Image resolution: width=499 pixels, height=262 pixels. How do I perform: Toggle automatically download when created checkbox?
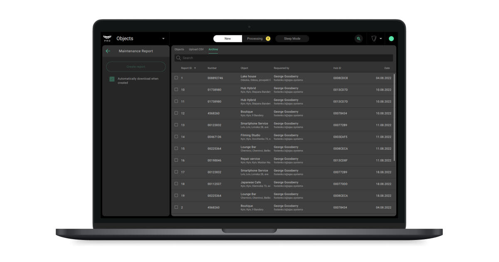[112, 79]
